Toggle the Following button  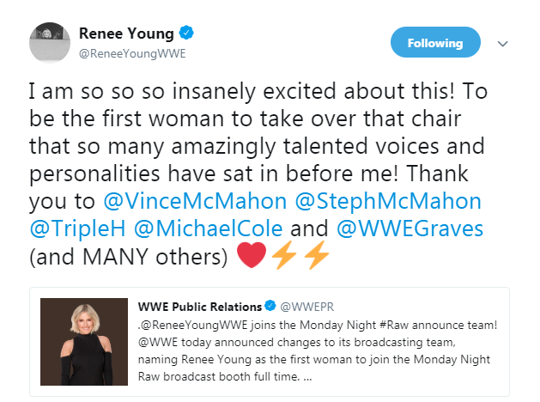click(x=435, y=43)
